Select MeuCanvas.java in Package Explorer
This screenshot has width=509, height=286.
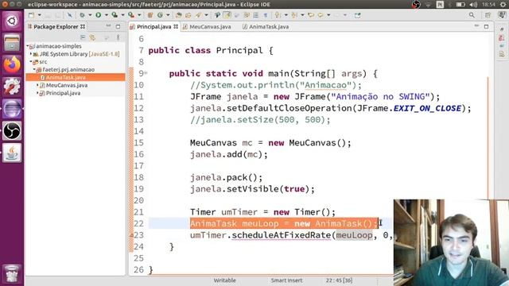(67, 85)
